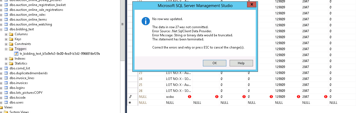Click the table icon beside dbo.duplicatedmemberids
The height and width of the screenshot is (113, 356).
click(x=6, y=73)
